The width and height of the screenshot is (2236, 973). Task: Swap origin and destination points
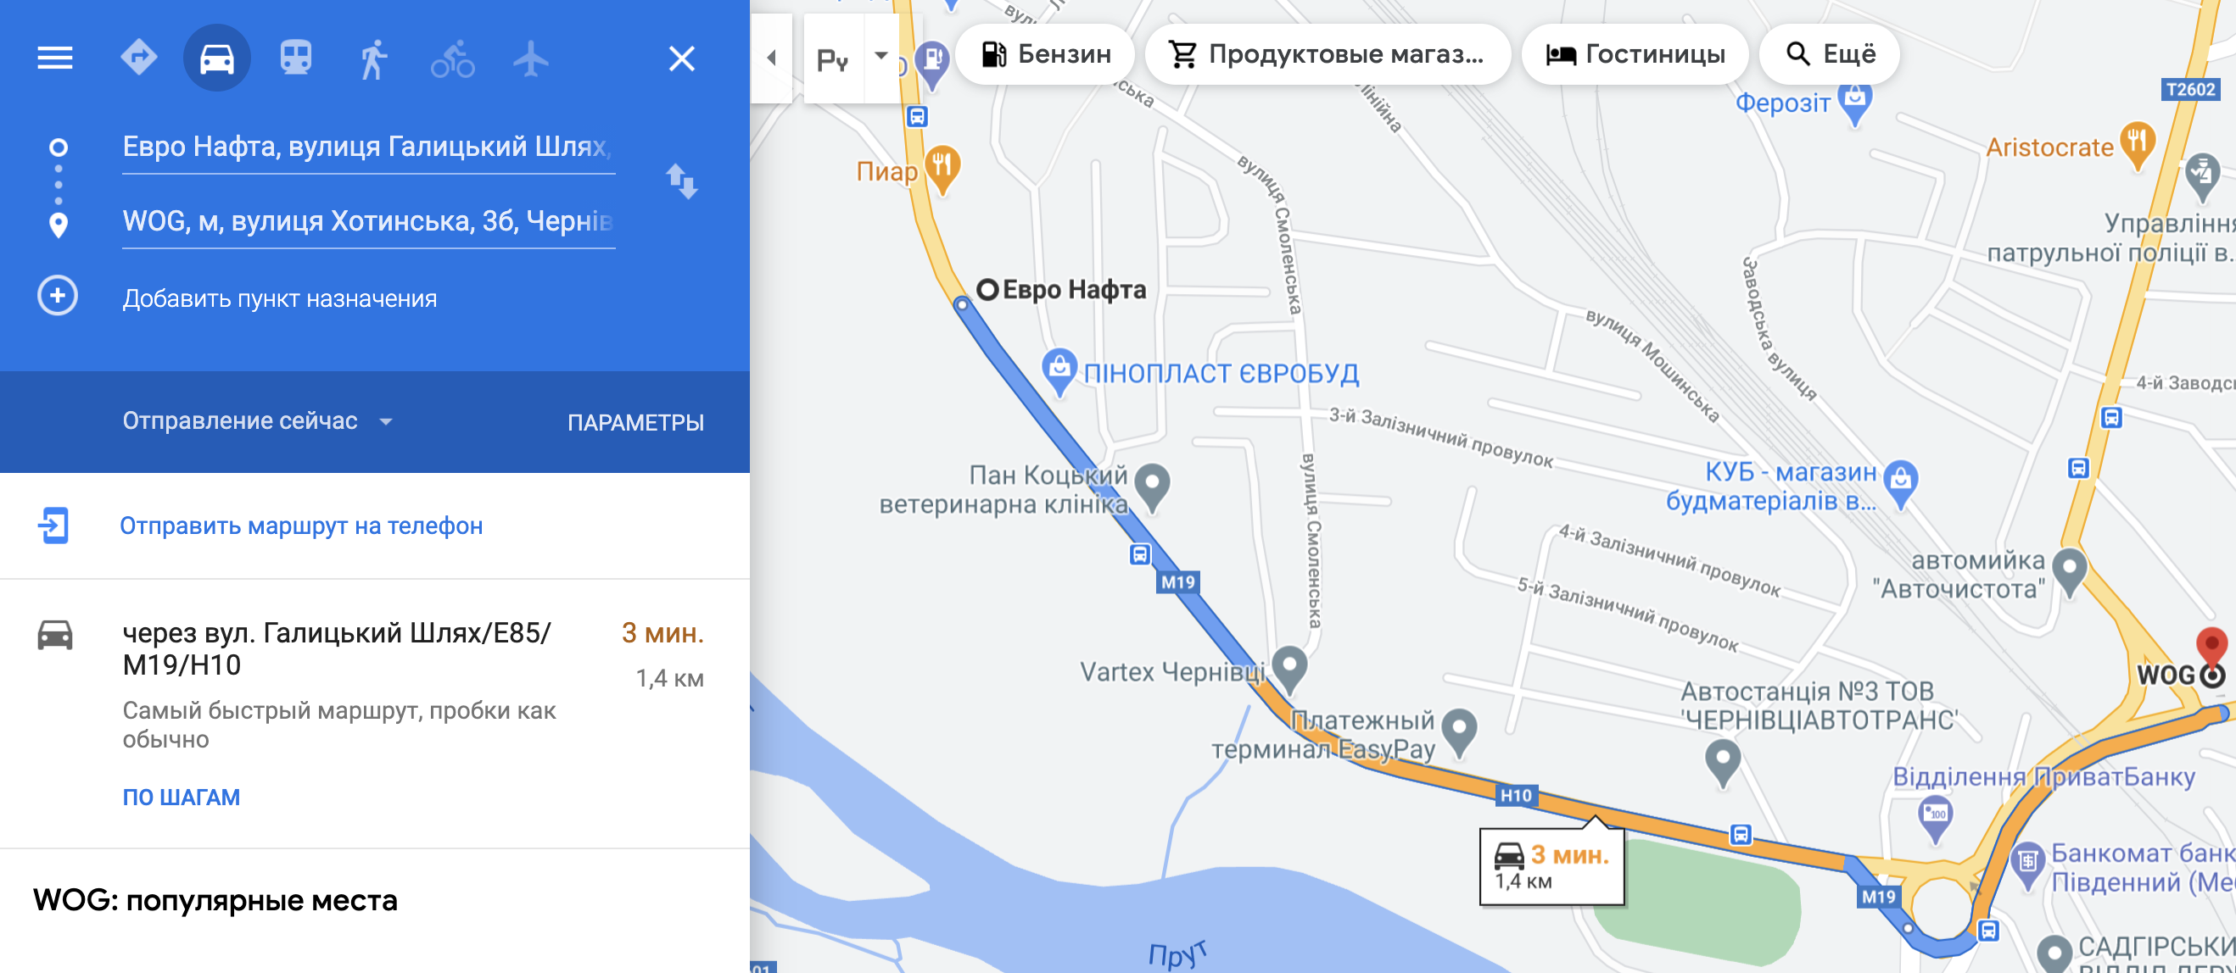tap(681, 181)
